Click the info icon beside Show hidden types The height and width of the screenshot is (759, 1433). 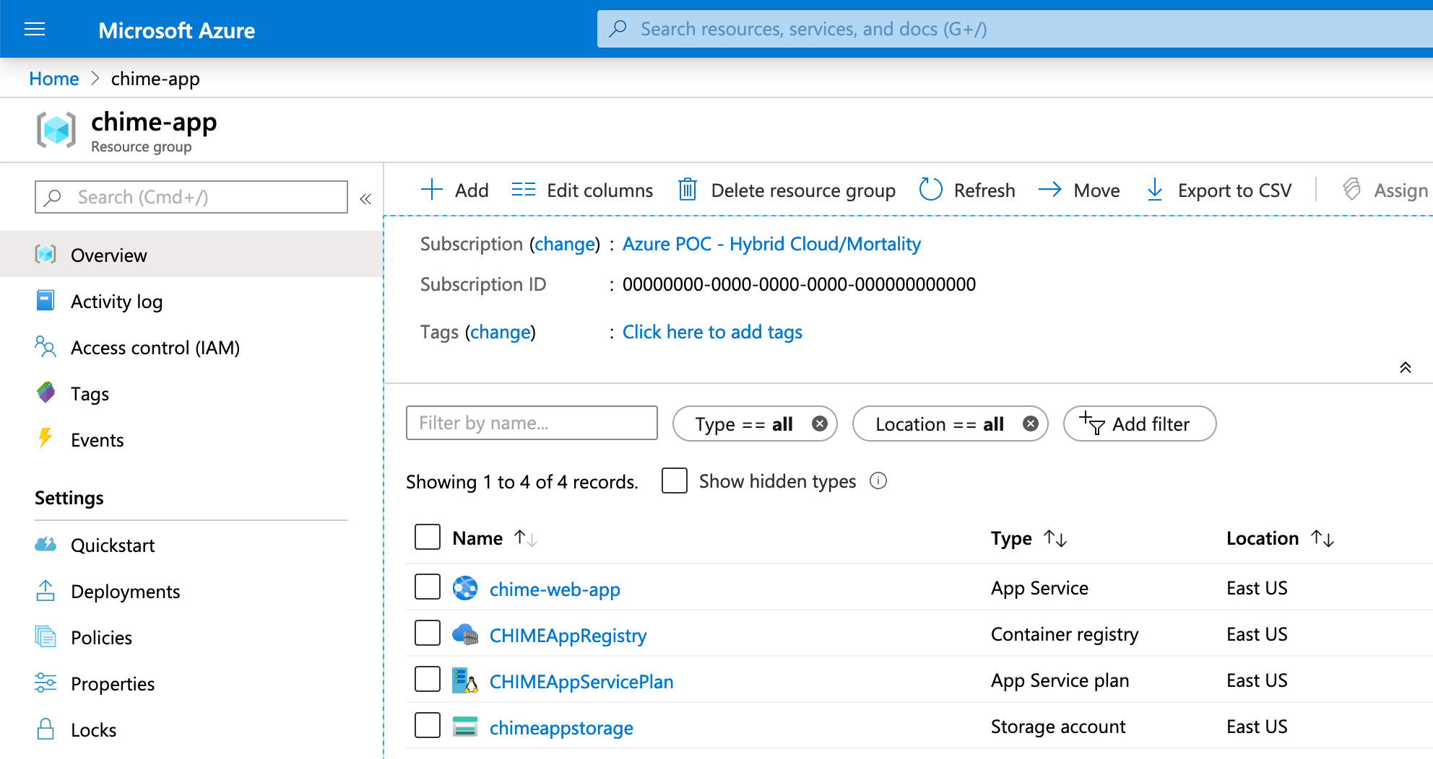(878, 481)
